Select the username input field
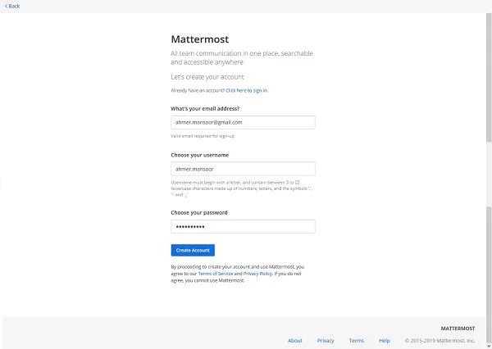 pos(243,169)
